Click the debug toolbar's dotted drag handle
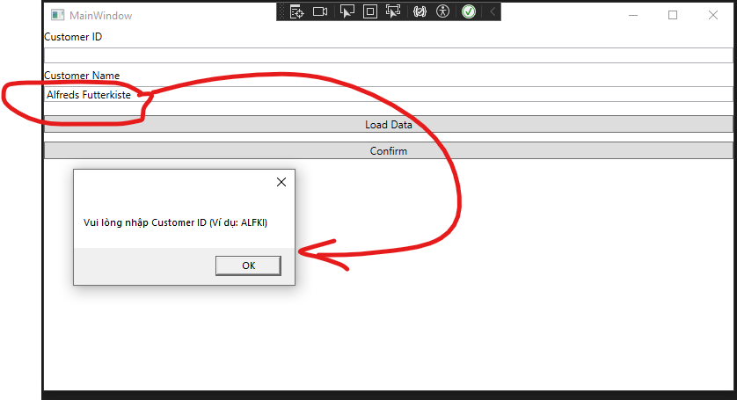 click(283, 11)
